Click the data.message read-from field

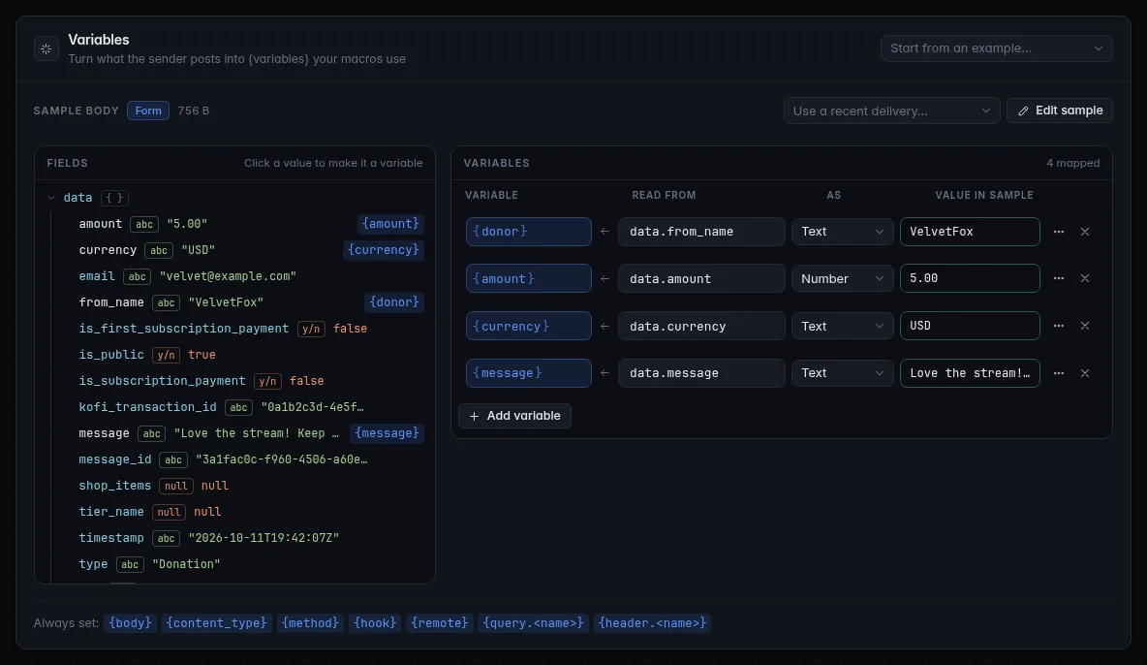pos(701,373)
